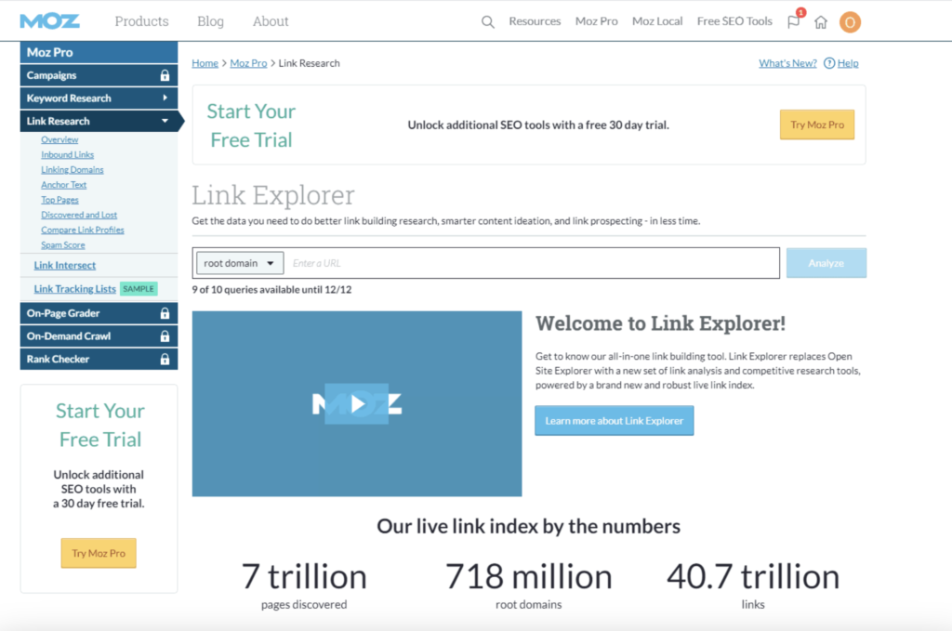Screen dimensions: 952x631
Task: Click the 'Link Explorer' page heading
Action: click(x=273, y=195)
